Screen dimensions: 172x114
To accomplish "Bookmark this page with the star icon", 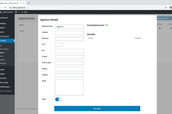I will tap(166, 8).
